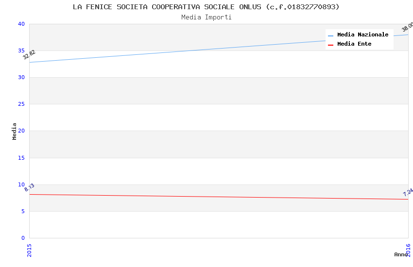The width and height of the screenshot is (413, 267).
Task: Click the y-axis tick 10
Action: coord(21,184)
